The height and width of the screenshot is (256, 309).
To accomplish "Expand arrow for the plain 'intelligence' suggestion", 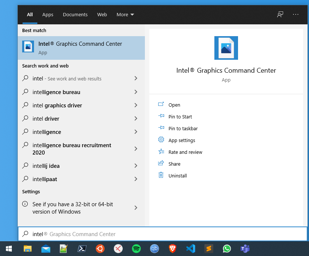I will (136, 132).
